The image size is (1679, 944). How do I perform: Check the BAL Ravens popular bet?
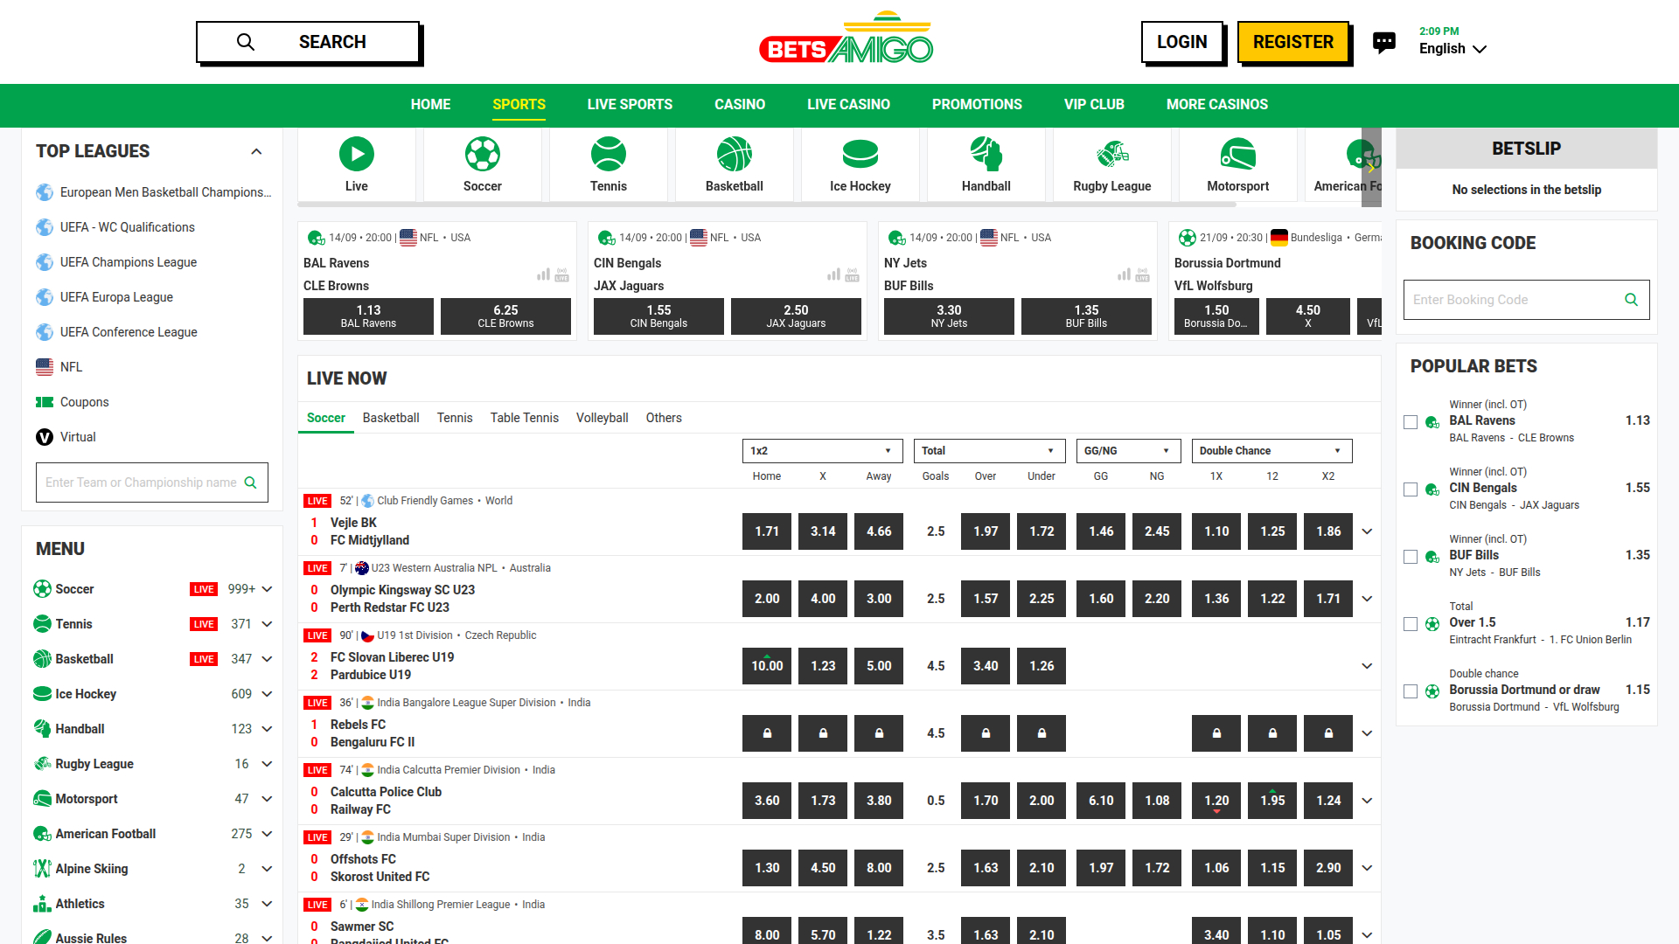coord(1410,422)
